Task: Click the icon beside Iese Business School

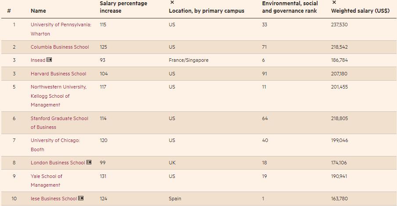Action: 81,199
